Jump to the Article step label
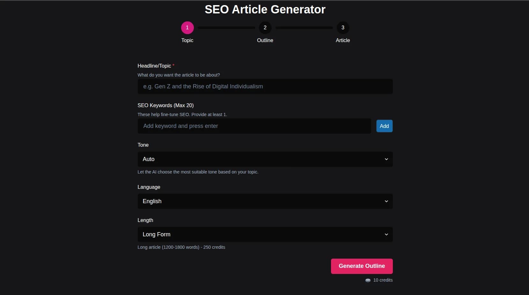The width and height of the screenshot is (529, 295). [x=343, y=40]
